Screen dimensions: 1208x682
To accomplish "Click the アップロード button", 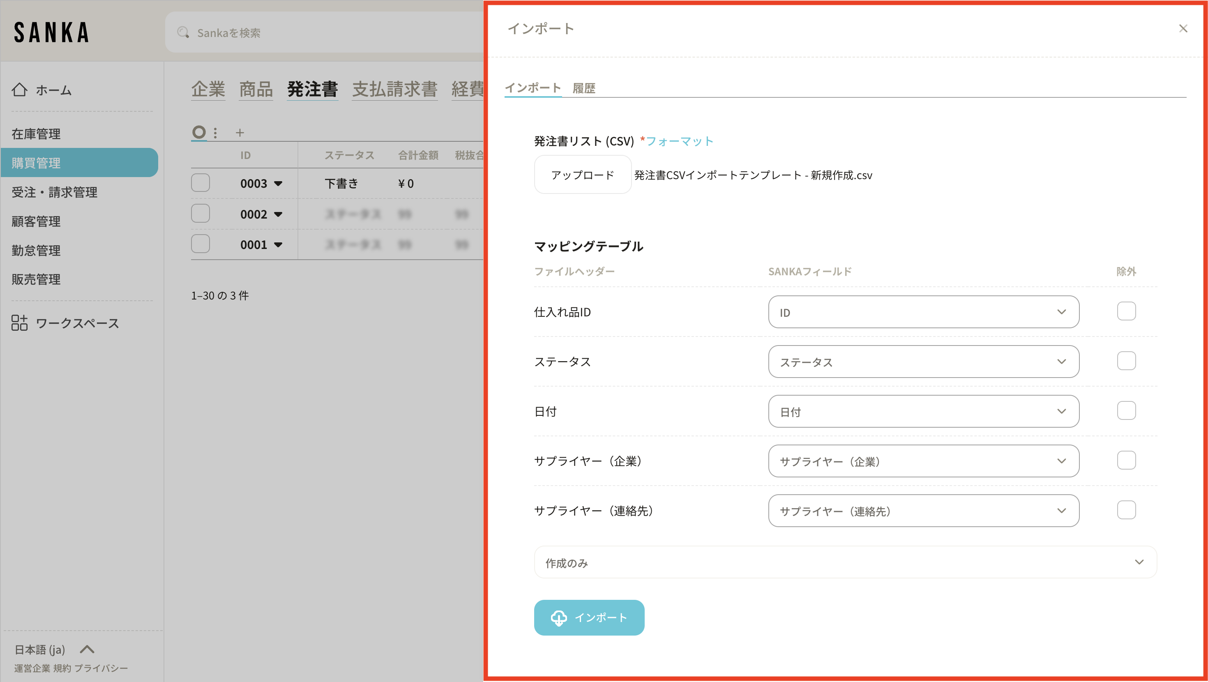I will (583, 175).
